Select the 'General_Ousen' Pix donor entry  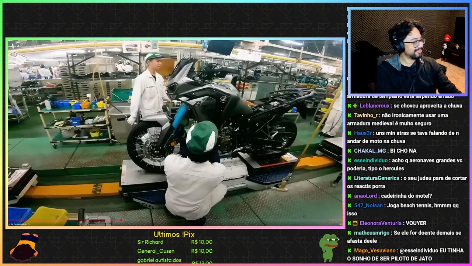155,251
